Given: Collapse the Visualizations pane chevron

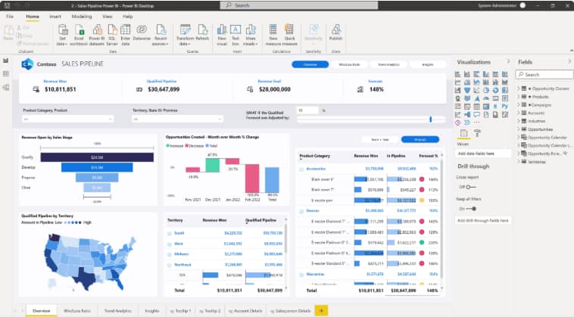Looking at the screenshot, I should click(508, 61).
